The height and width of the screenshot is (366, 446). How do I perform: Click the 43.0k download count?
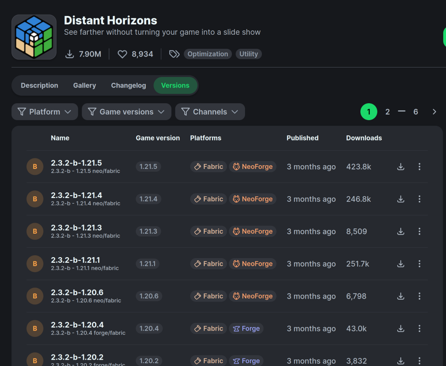pos(357,328)
